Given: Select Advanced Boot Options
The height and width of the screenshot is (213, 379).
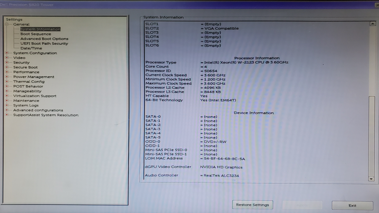Looking at the screenshot, I should (45, 39).
